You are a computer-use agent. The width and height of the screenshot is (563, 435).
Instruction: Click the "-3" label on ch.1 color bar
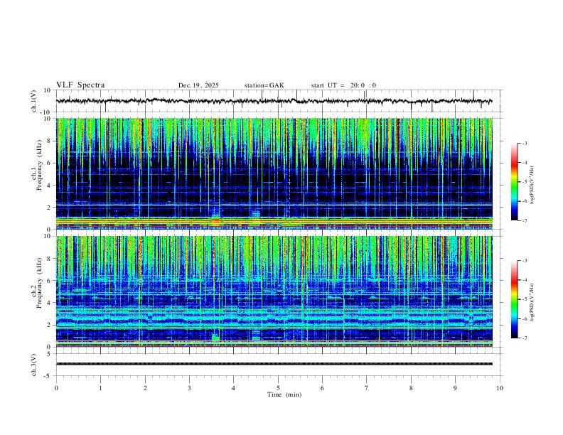pos(524,143)
